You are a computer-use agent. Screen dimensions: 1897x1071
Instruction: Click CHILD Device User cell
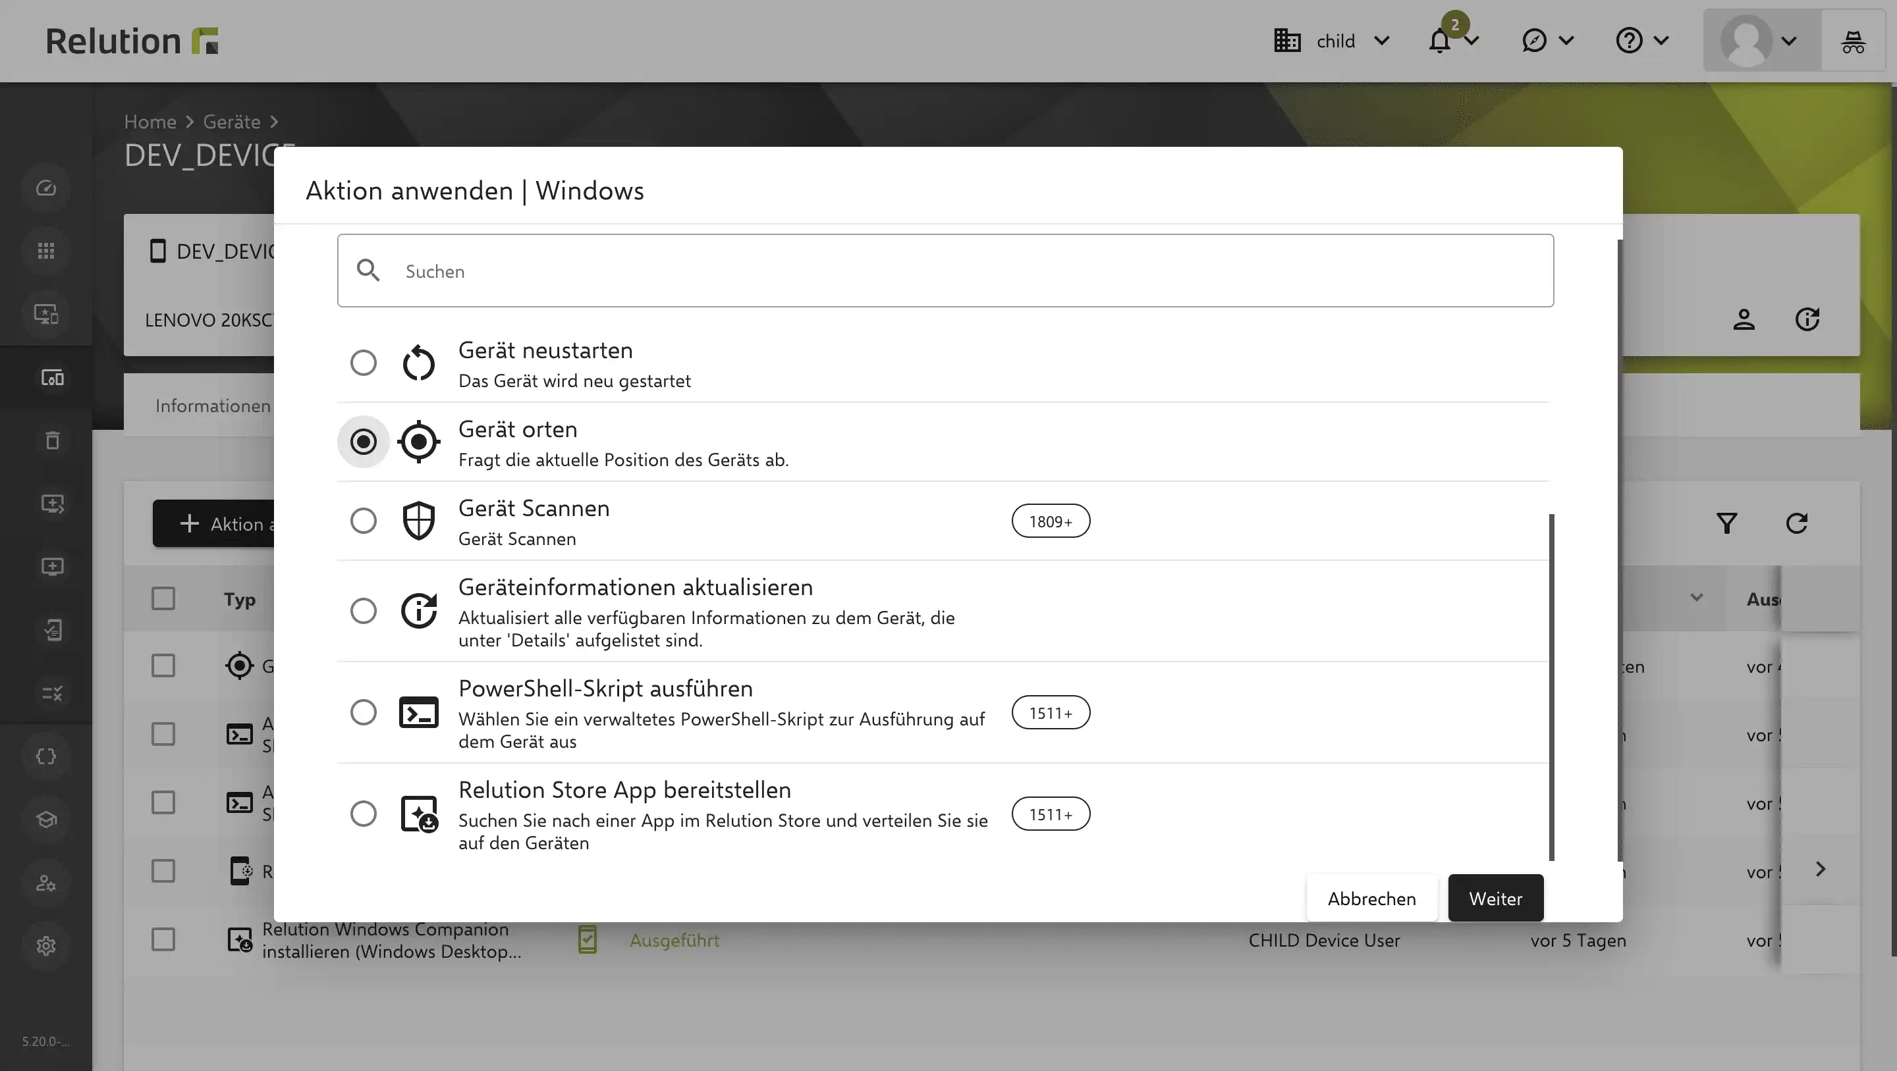coord(1324,941)
